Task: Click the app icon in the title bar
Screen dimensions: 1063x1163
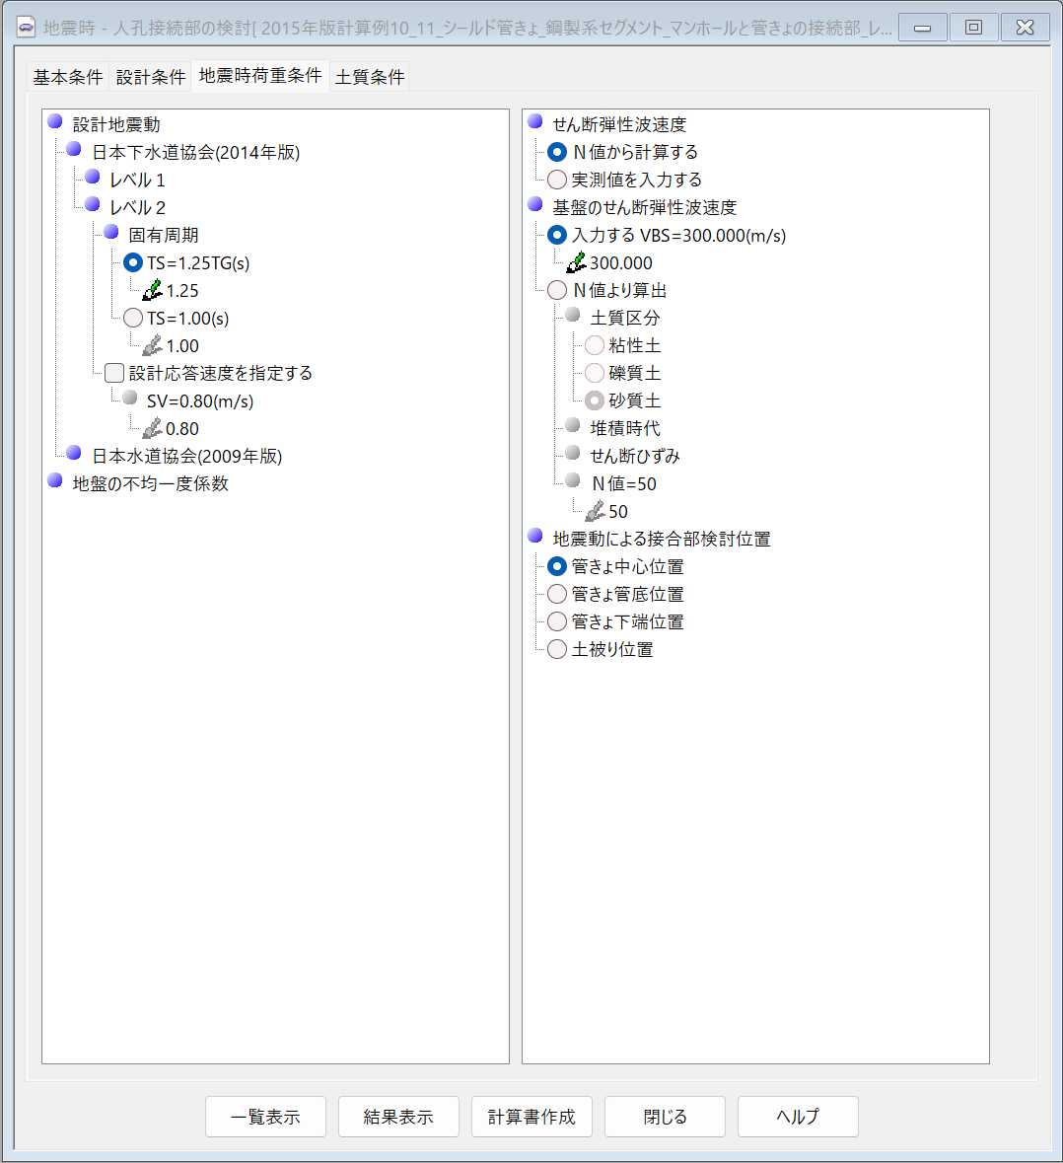Action: [x=27, y=29]
